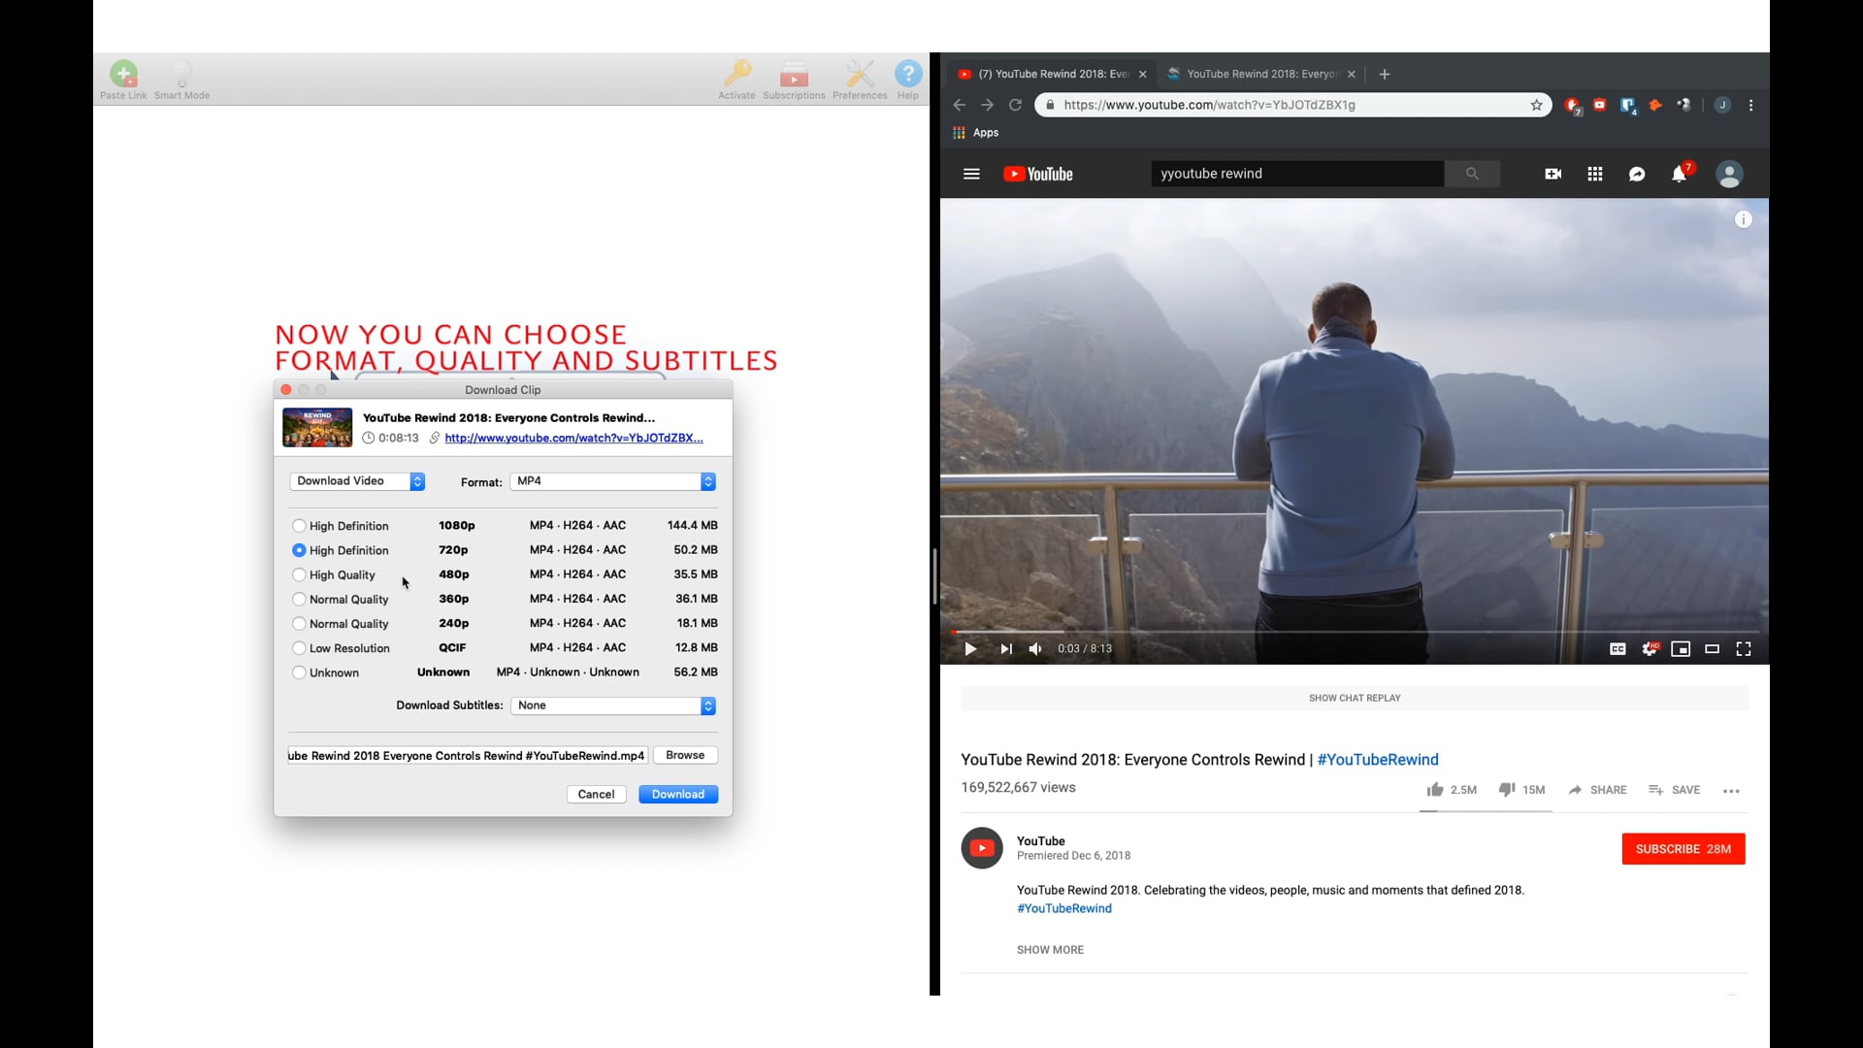This screenshot has width=1863, height=1048.
Task: Open the youtube.com video link in dialog
Action: click(573, 438)
